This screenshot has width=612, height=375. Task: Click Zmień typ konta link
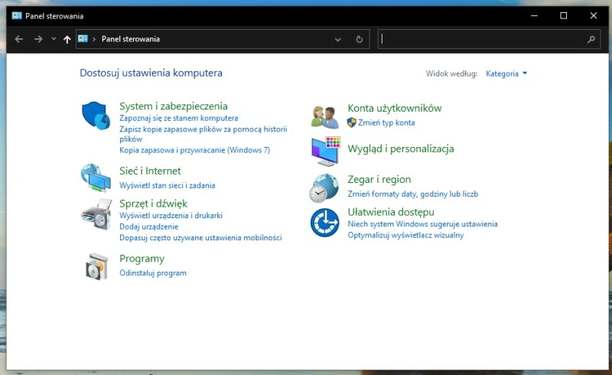(386, 122)
